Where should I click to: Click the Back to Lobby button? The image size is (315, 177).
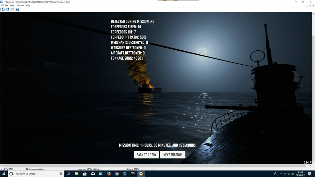[146, 155]
